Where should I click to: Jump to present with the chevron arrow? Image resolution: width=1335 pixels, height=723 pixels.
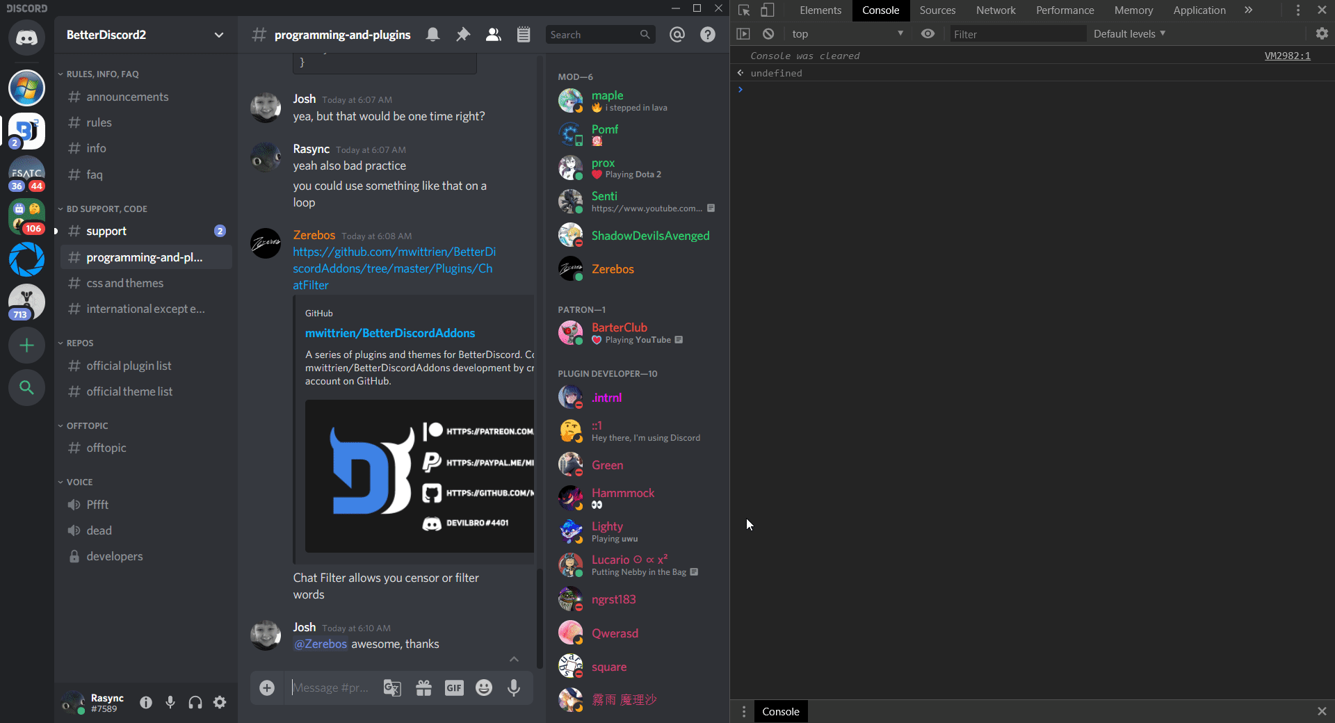click(x=514, y=659)
